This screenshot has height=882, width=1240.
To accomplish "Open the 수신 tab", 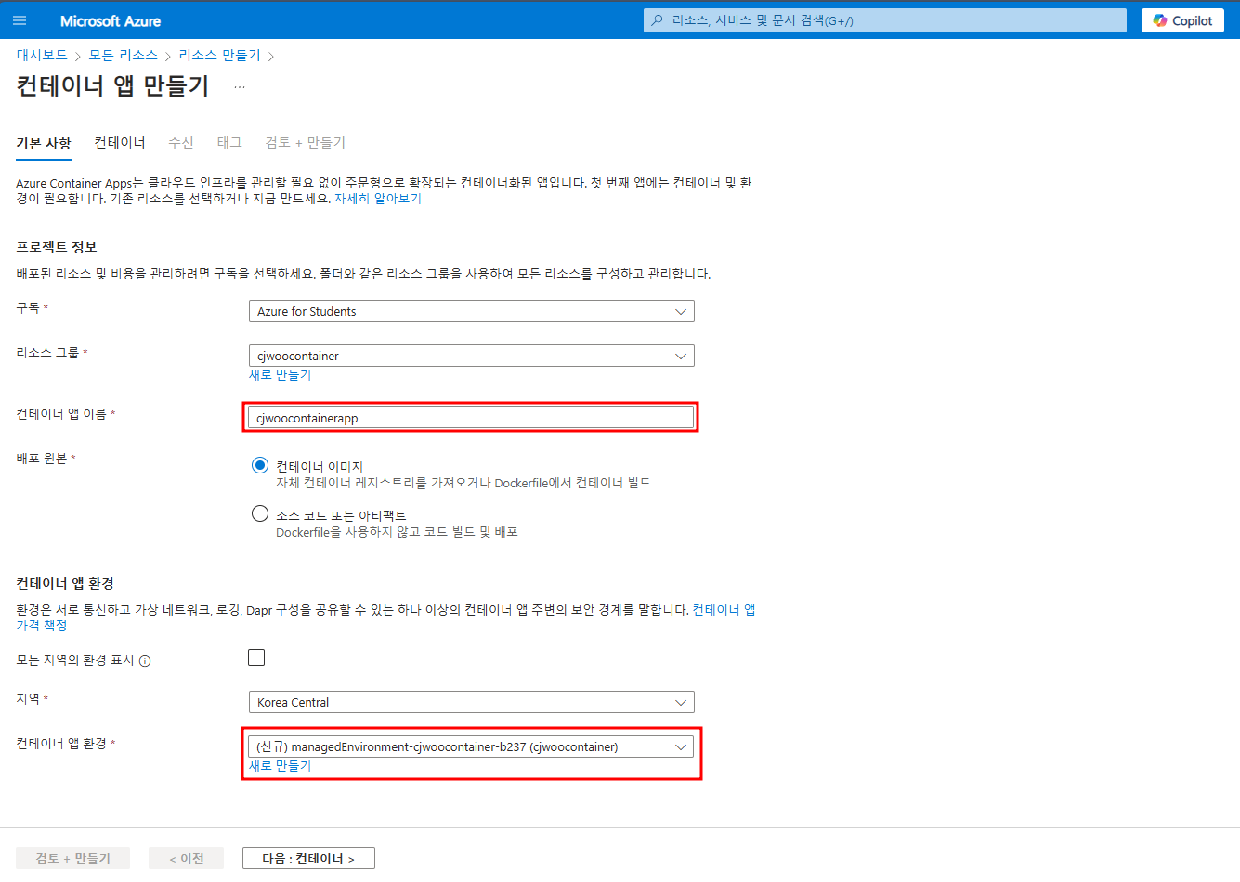I will (x=181, y=142).
